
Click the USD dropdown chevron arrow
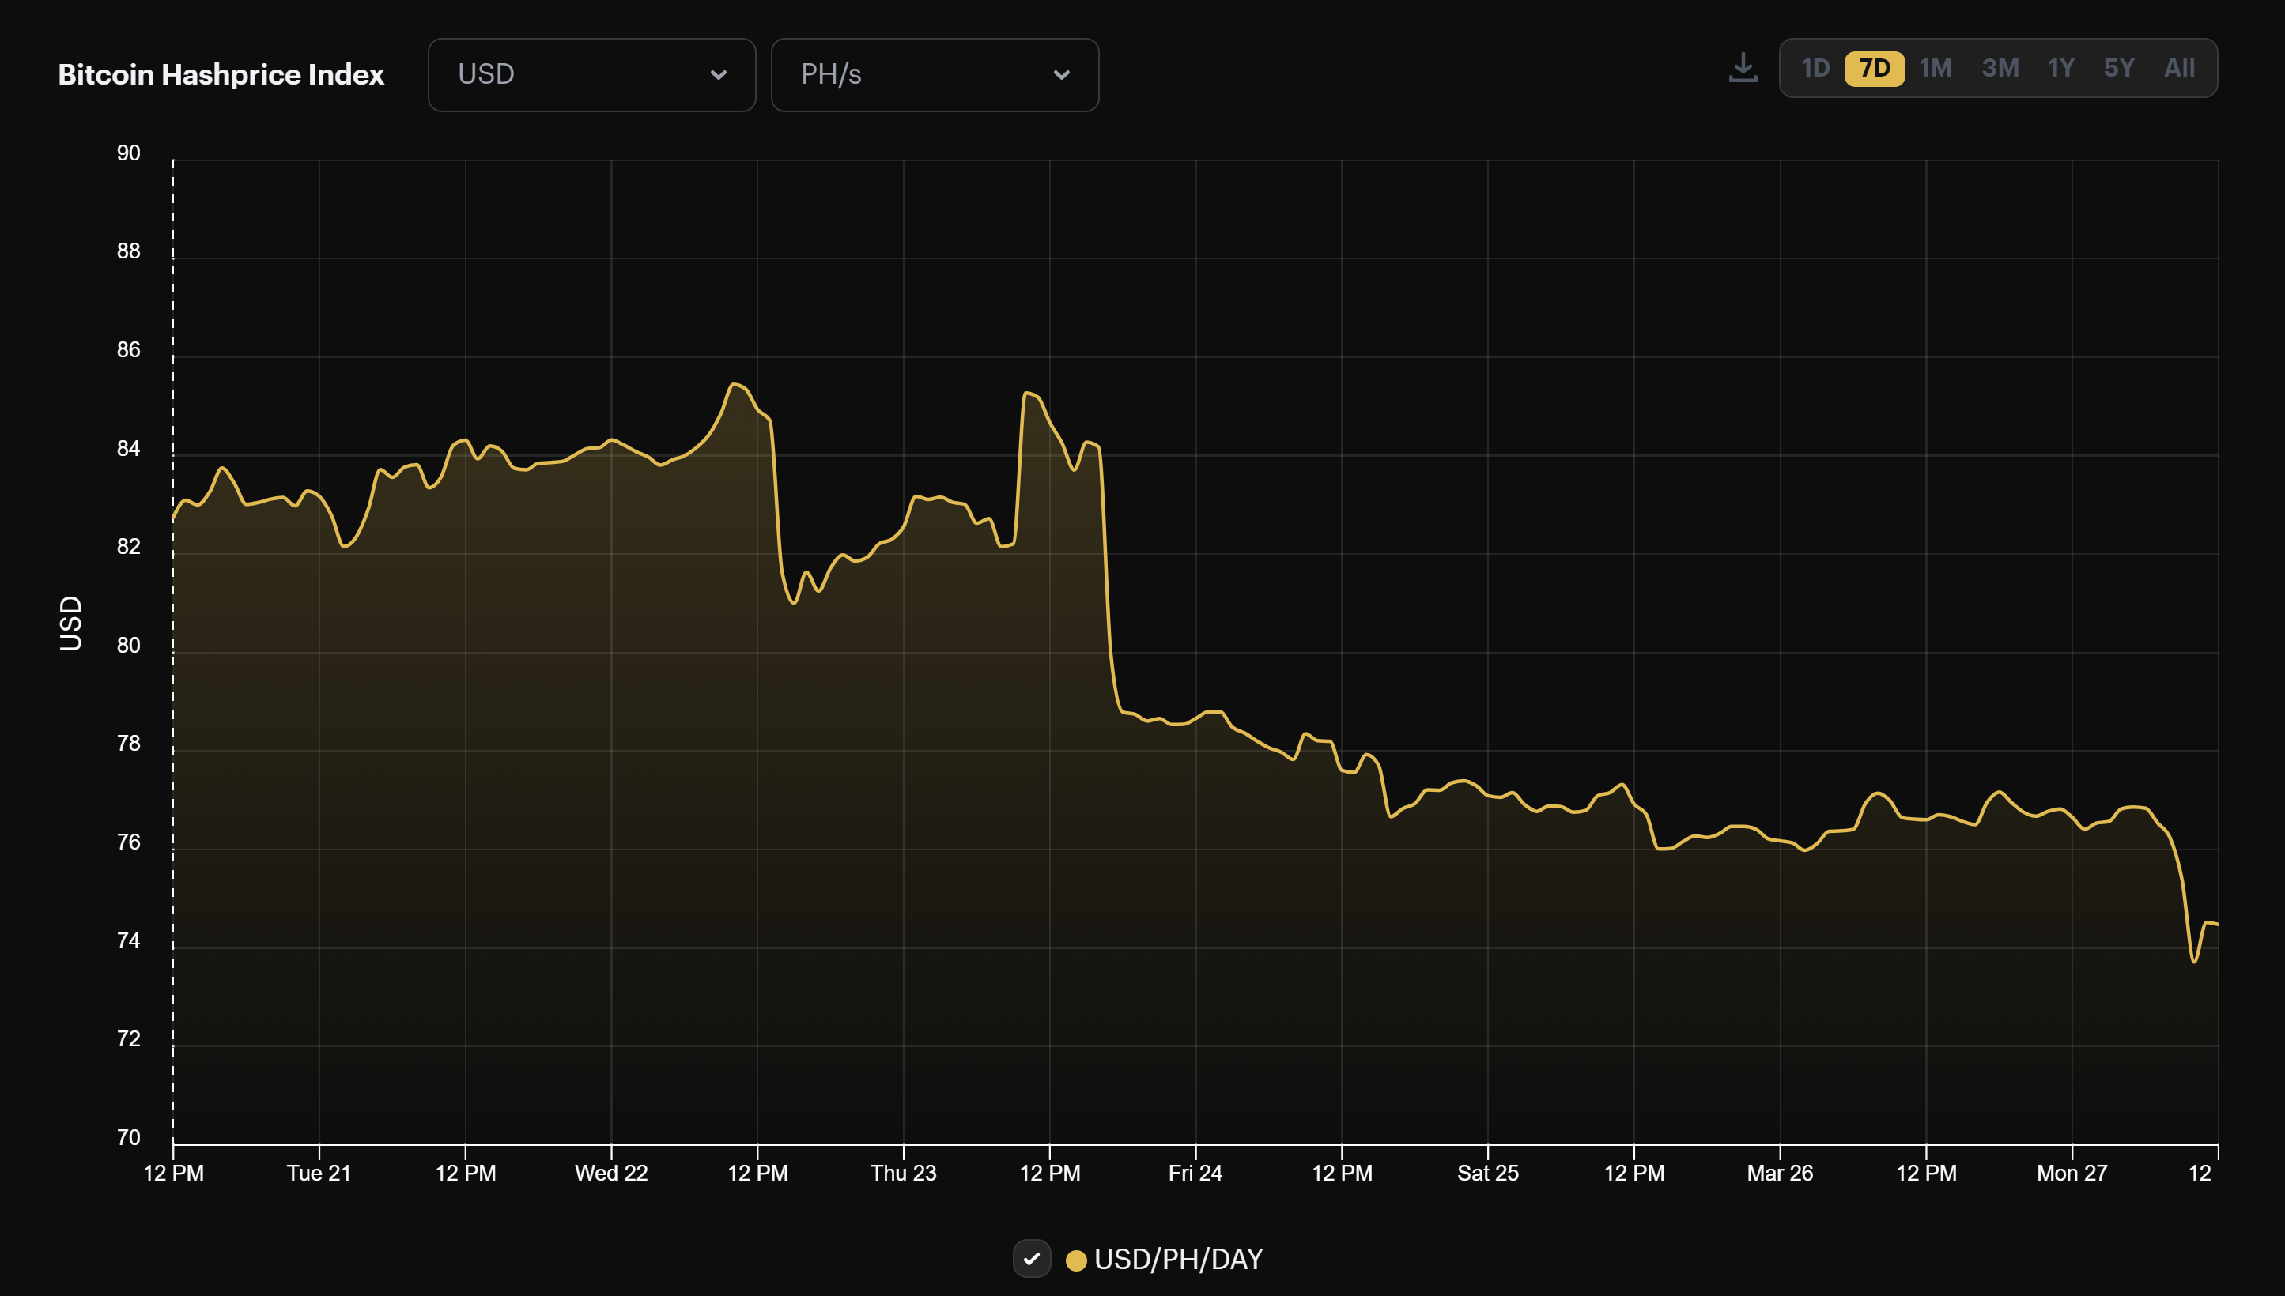click(x=718, y=75)
